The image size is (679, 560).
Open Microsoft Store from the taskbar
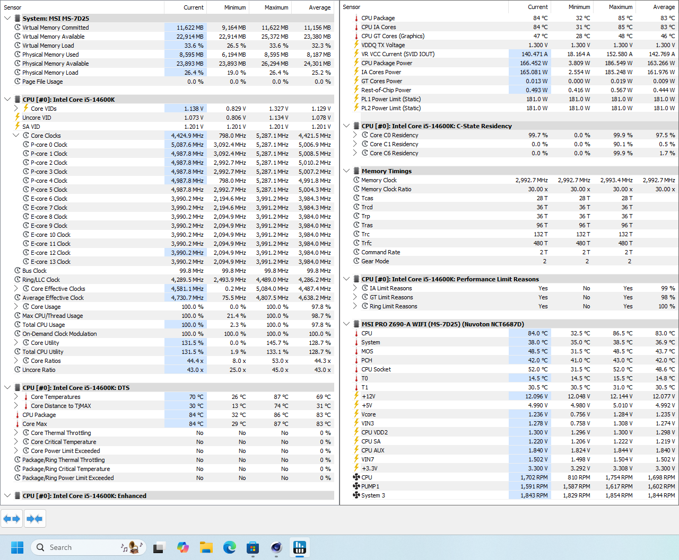[253, 547]
